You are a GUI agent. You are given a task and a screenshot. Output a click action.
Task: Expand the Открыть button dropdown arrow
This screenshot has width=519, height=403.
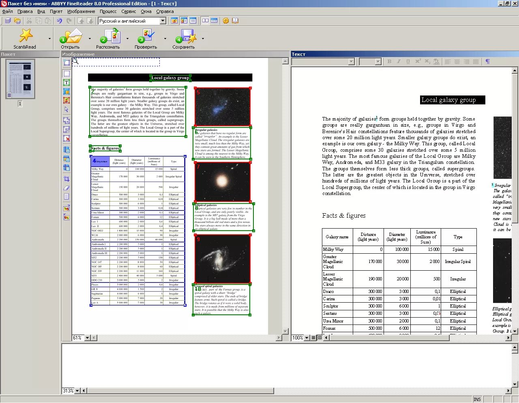coord(90,39)
